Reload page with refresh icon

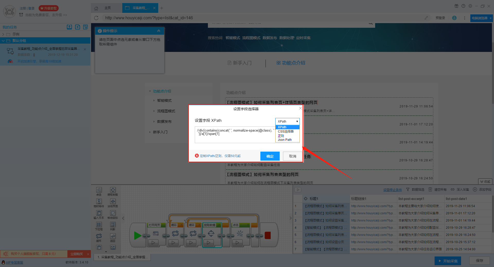pos(96,18)
